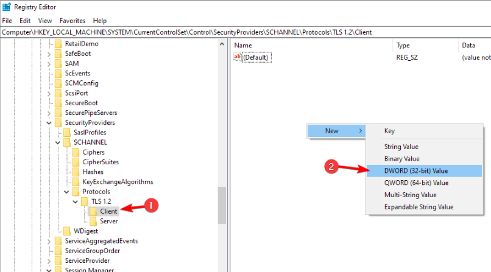Click the SecurityProviders folder icon
The width and height of the screenshot is (491, 272).
tap(58, 122)
